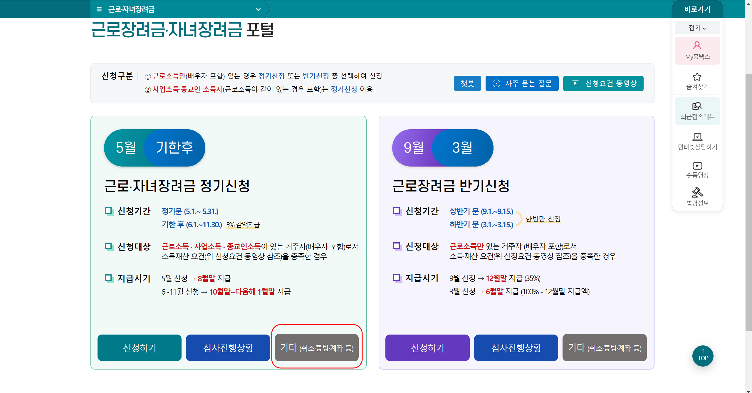The image size is (752, 393).
Task: Open the hamburger menu icon
Action: click(99, 9)
